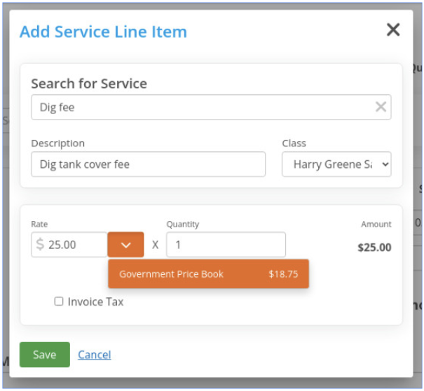
Task: Click the Invoice Tax label text
Action: click(x=95, y=301)
